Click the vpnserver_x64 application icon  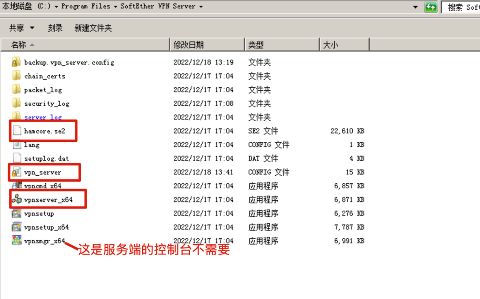point(16,199)
